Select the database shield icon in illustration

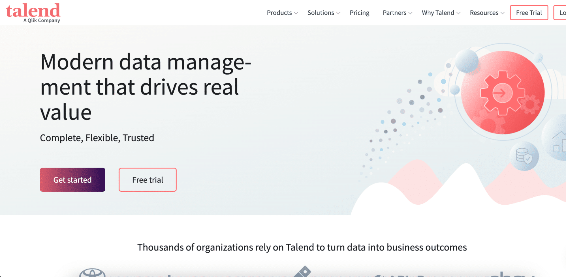524,156
